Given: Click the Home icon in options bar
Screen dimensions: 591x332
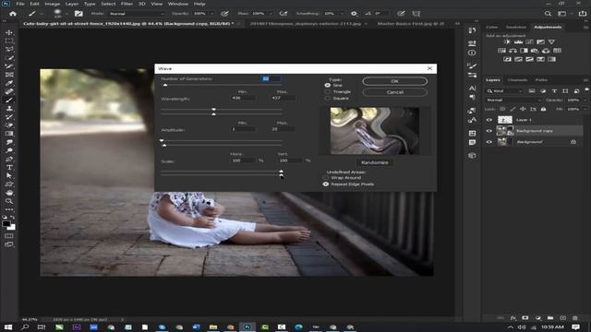Looking at the screenshot, I should coord(13,14).
